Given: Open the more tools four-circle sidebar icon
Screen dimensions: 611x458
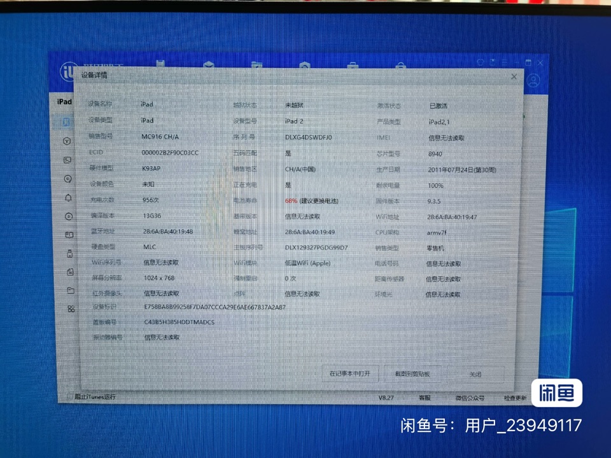Looking at the screenshot, I should click(x=71, y=309).
